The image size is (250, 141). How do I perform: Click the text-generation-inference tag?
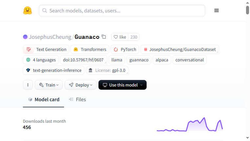click(53, 70)
